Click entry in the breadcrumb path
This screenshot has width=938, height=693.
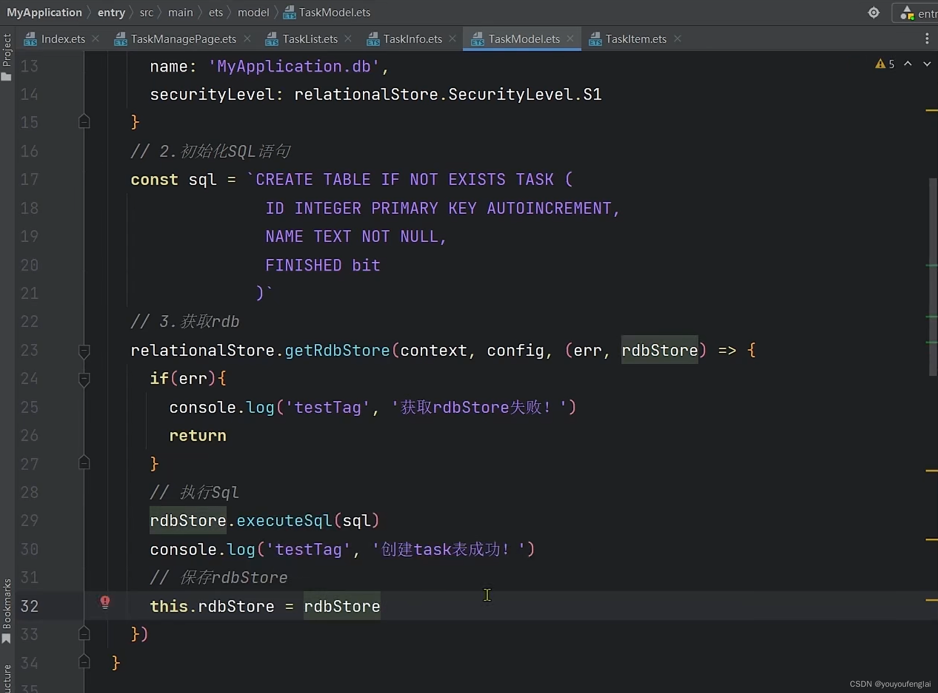point(111,12)
